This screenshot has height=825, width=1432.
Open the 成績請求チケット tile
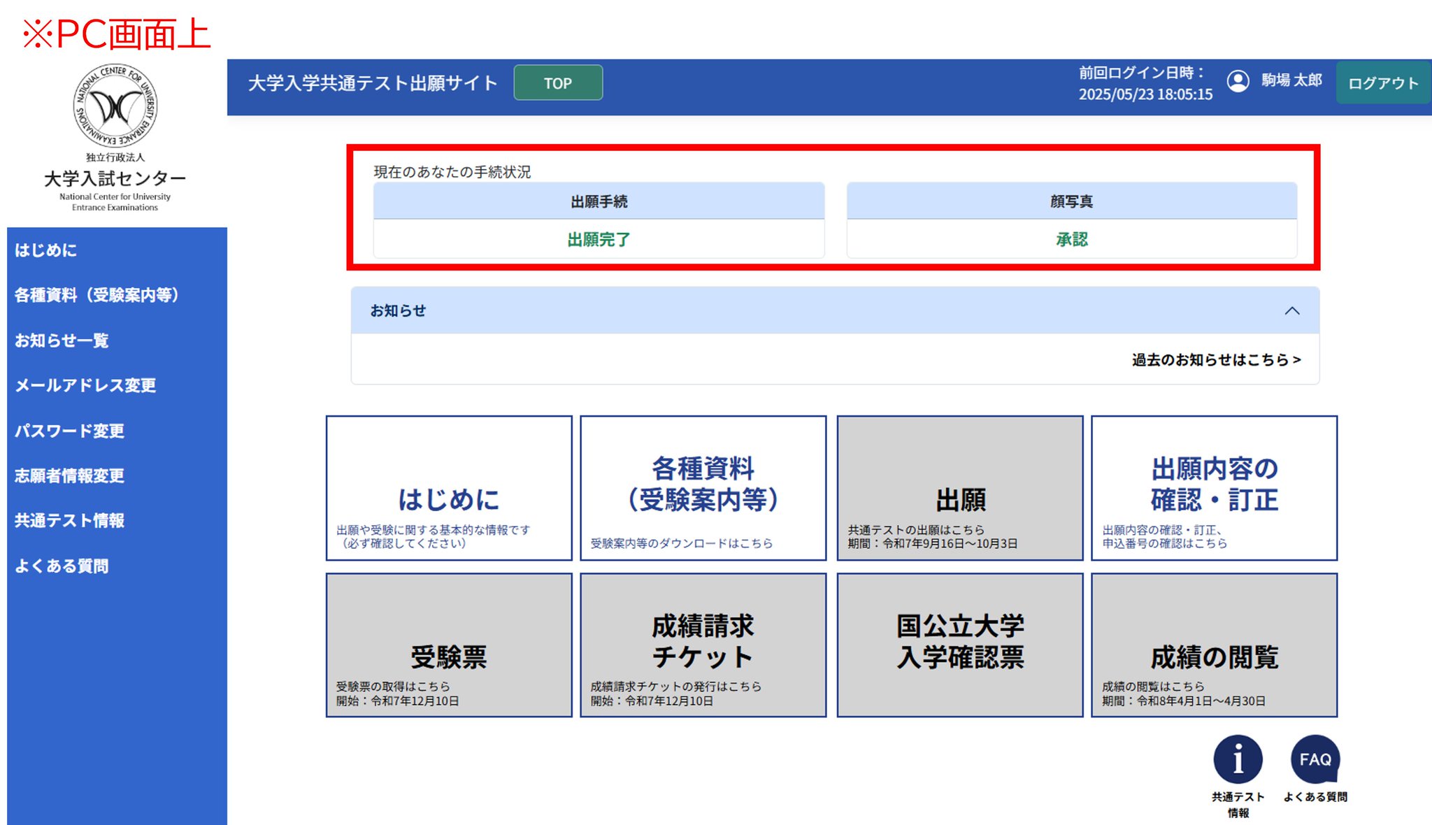tap(703, 645)
